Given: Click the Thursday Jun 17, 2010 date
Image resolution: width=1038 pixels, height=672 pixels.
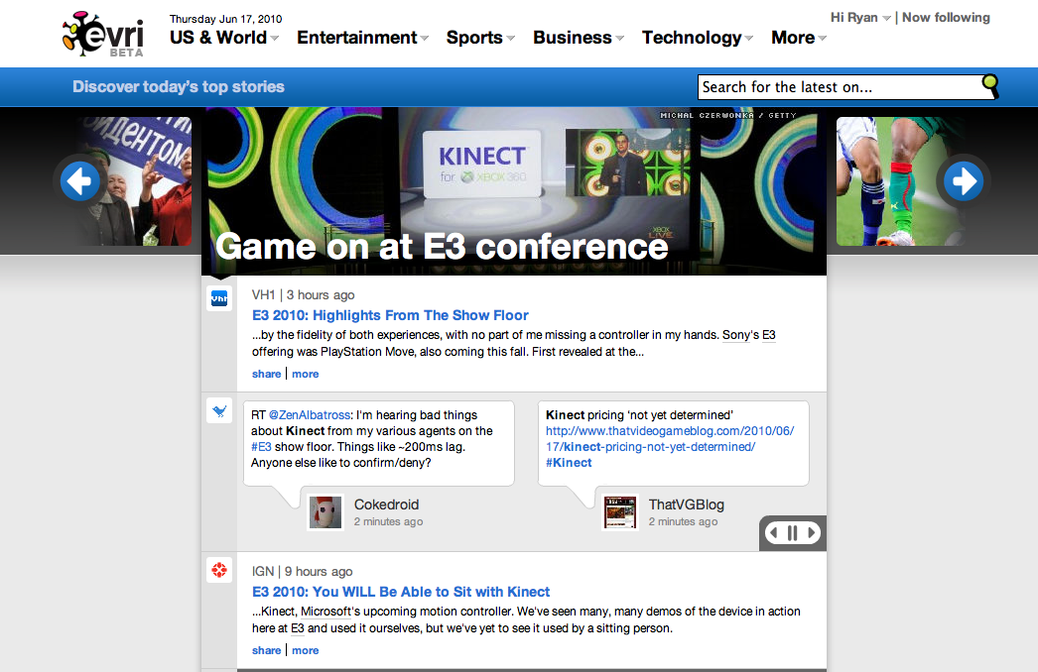Looking at the screenshot, I should click(225, 19).
